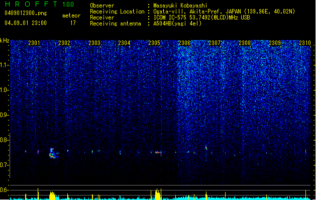
Task: Click the observer name Masayuki Kobayashi
Action: pos(180,5)
